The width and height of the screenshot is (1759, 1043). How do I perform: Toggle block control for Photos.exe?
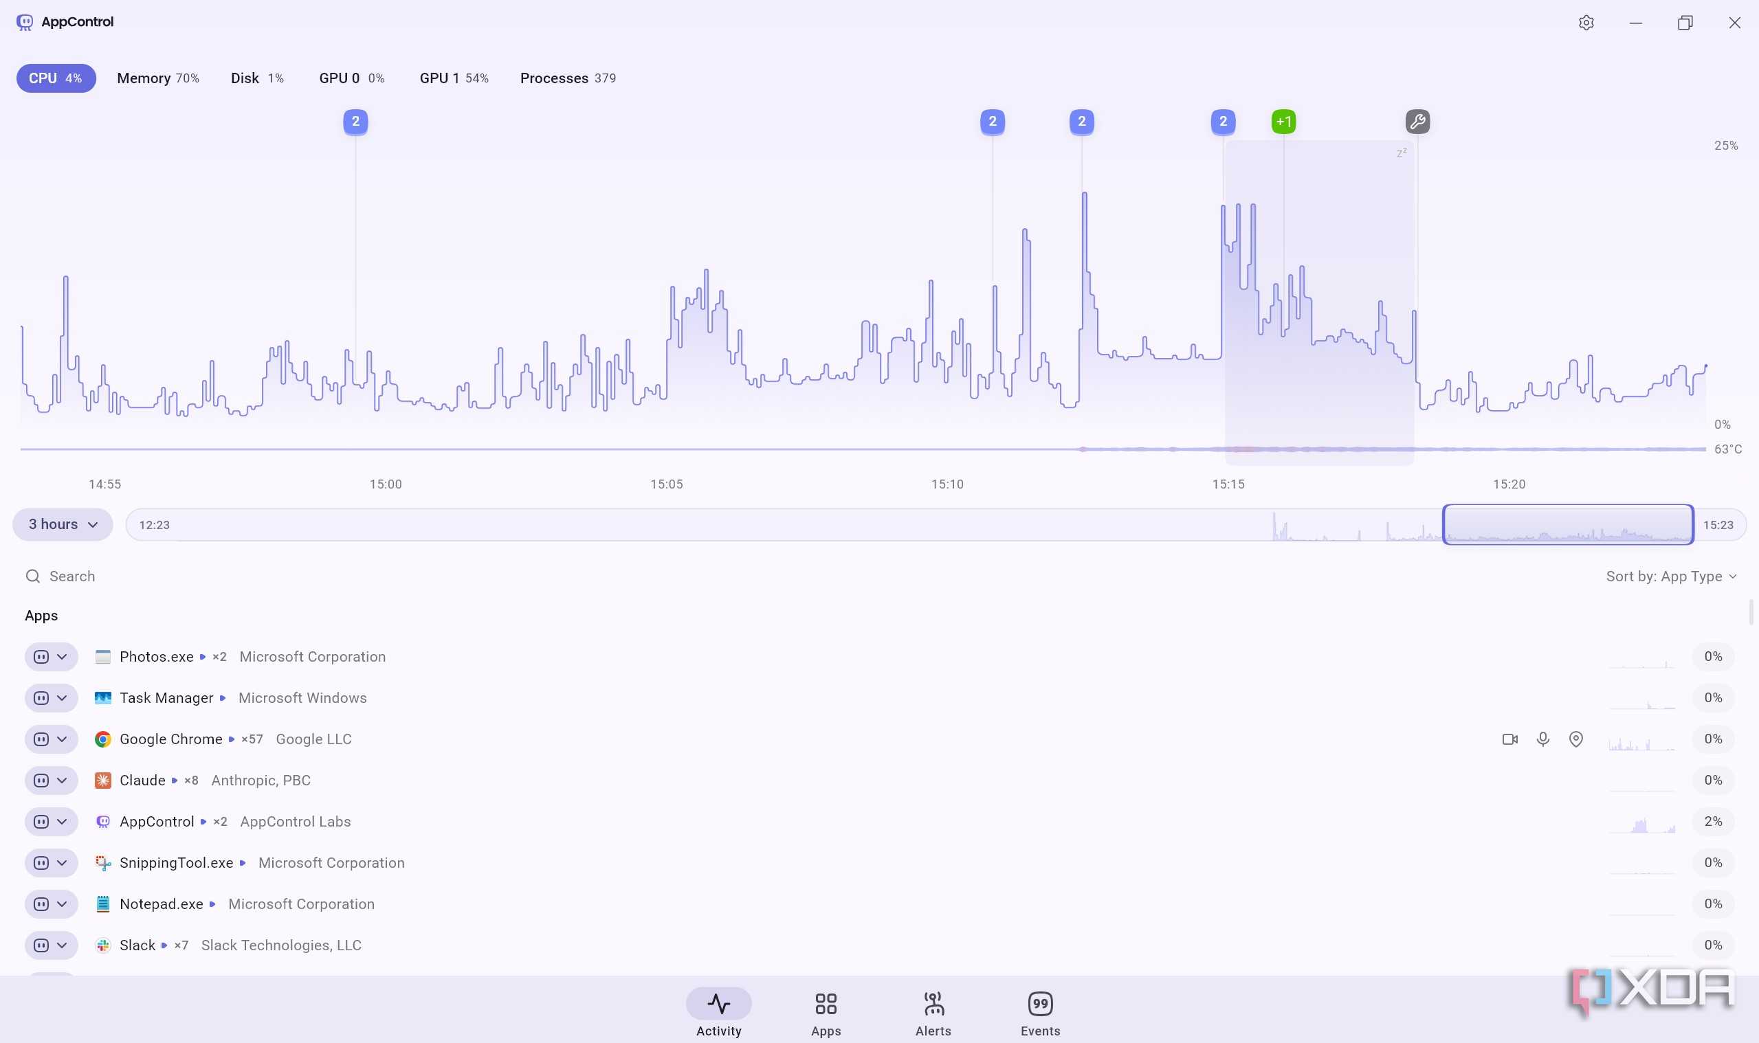[x=41, y=656]
